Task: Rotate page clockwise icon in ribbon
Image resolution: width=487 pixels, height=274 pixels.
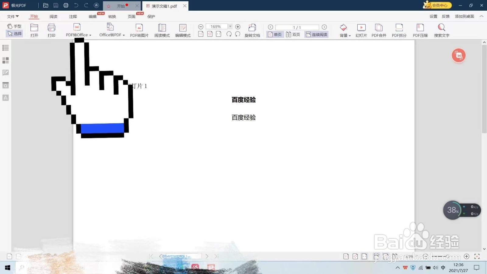Action: pyautogui.click(x=229, y=34)
